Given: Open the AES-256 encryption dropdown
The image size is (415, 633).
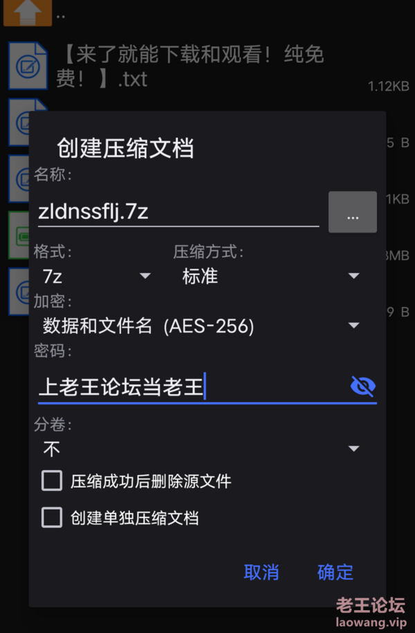Looking at the screenshot, I should pyautogui.click(x=202, y=326).
